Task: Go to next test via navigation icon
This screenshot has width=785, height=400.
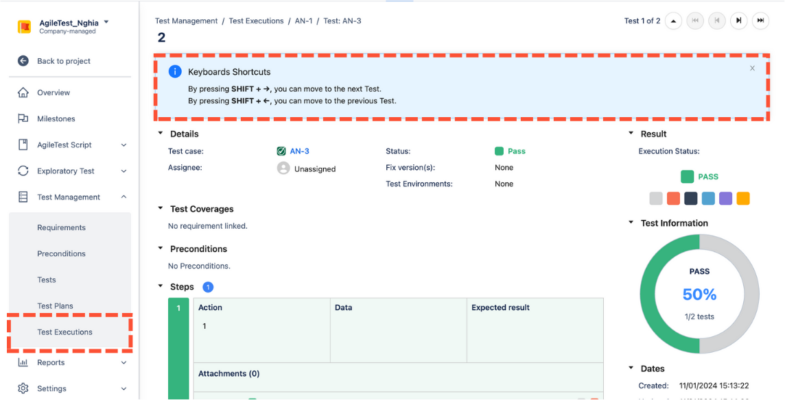Action: pyautogui.click(x=738, y=21)
